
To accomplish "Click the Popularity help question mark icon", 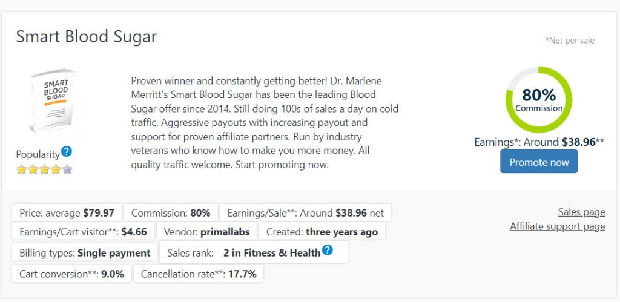I will (x=67, y=151).
